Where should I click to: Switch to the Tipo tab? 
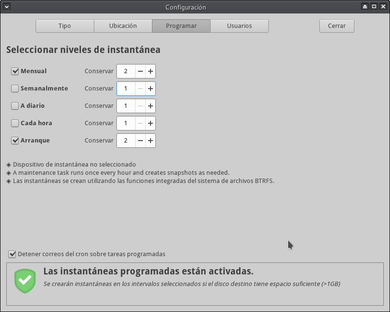64,26
